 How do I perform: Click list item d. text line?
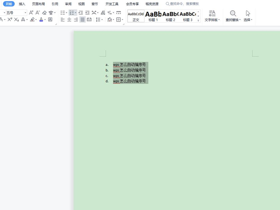[129, 81]
